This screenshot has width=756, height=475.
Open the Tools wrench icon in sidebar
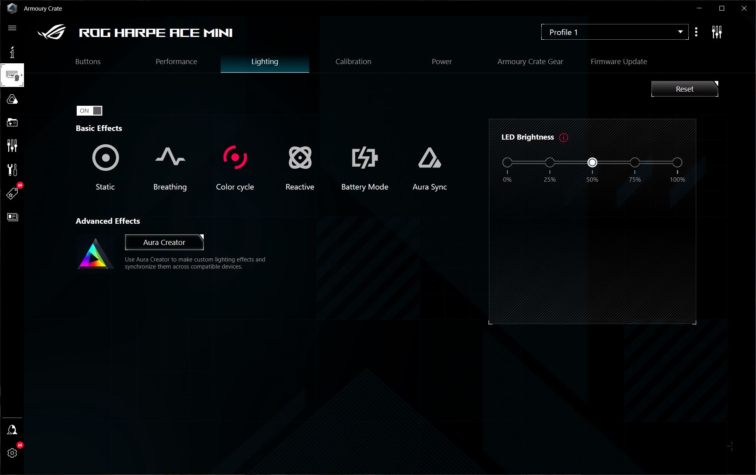point(12,169)
